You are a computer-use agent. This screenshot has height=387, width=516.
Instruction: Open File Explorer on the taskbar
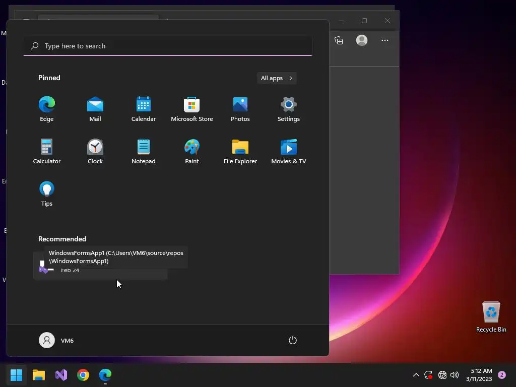pyautogui.click(x=38, y=375)
